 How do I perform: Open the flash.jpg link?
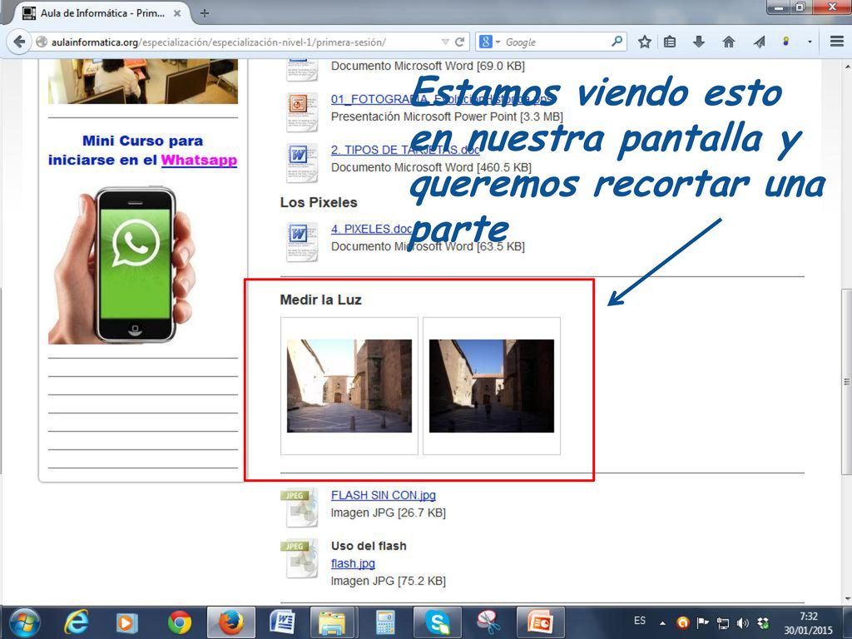353,563
